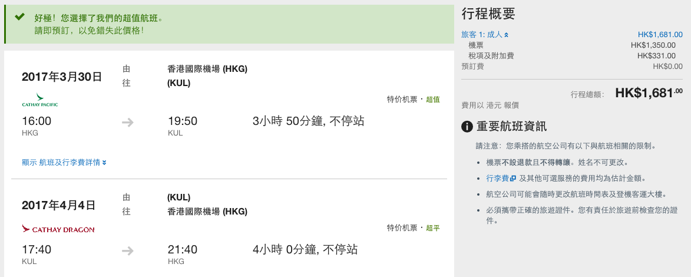Open the 行李費 baggage fee link
Viewport: 691px width, 277px height.
[x=498, y=178]
